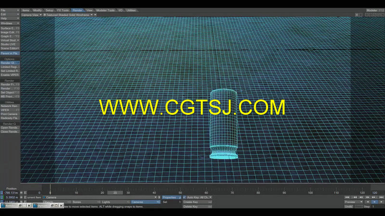Select Lights item mode
Viewport: 385px width, 216px height.
[116, 202]
